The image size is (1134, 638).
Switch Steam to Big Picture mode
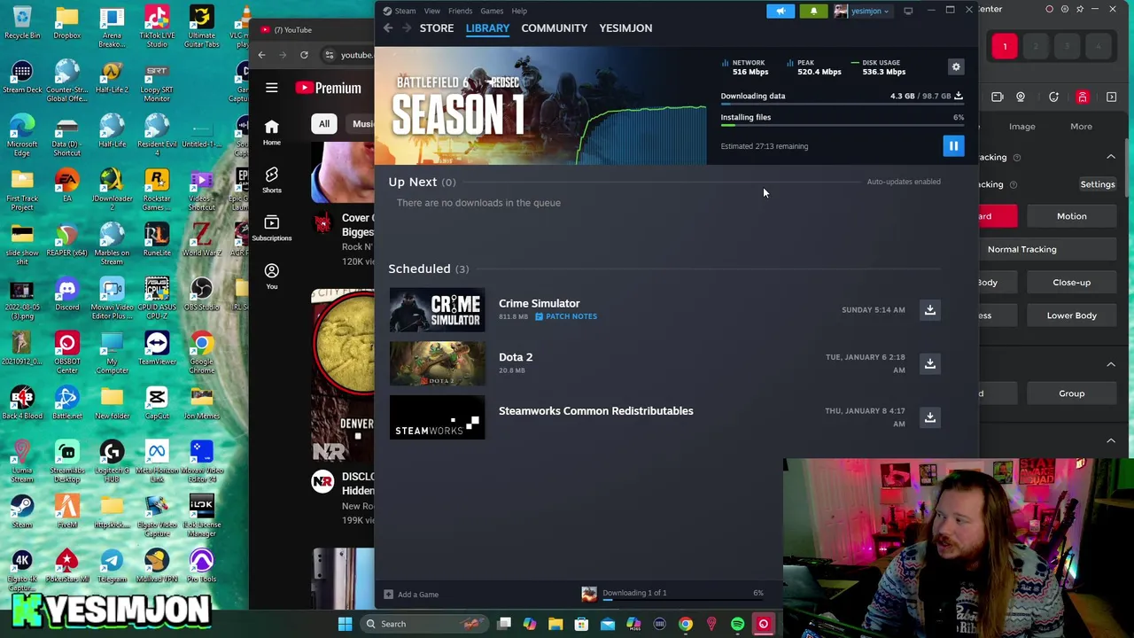point(908,11)
